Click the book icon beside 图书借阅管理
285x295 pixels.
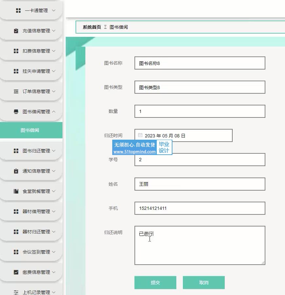tap(16, 112)
